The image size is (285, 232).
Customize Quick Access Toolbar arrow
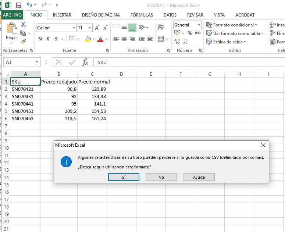coord(57,6)
